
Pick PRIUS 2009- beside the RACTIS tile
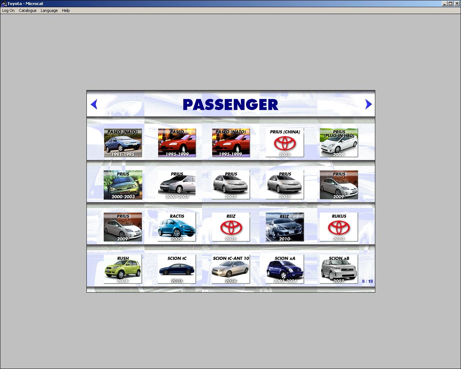point(123,227)
